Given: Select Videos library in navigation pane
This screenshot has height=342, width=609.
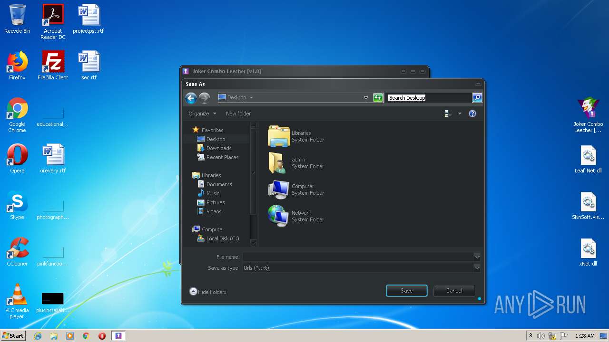Looking at the screenshot, I should click(209, 211).
